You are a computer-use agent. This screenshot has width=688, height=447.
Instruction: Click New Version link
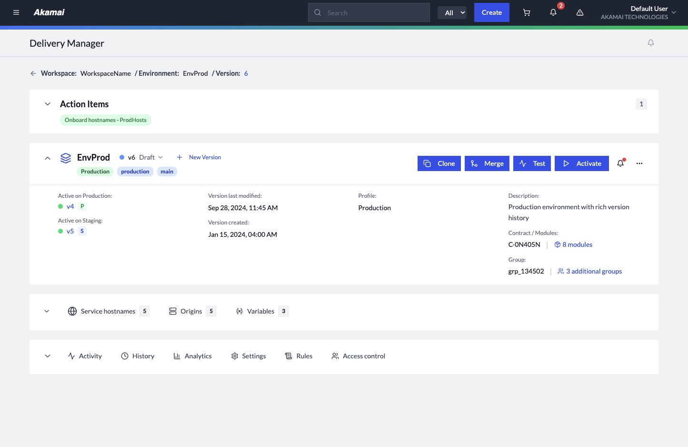199,157
